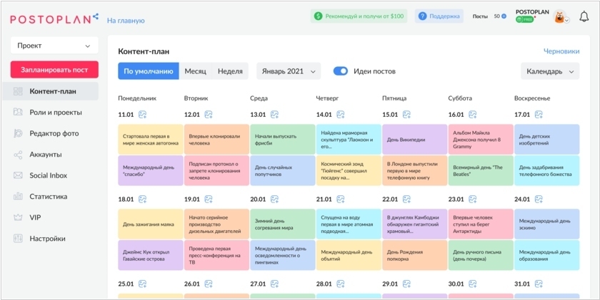The width and height of the screenshot is (600, 300).
Task: Click the green referral $100 banner
Action: (x=359, y=16)
